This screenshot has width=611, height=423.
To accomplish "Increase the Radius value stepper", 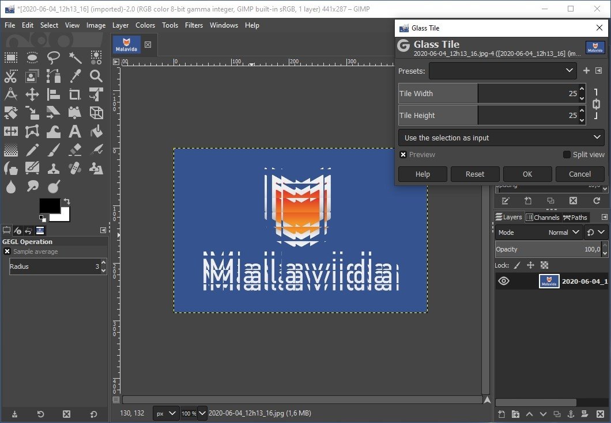I will pyautogui.click(x=103, y=262).
